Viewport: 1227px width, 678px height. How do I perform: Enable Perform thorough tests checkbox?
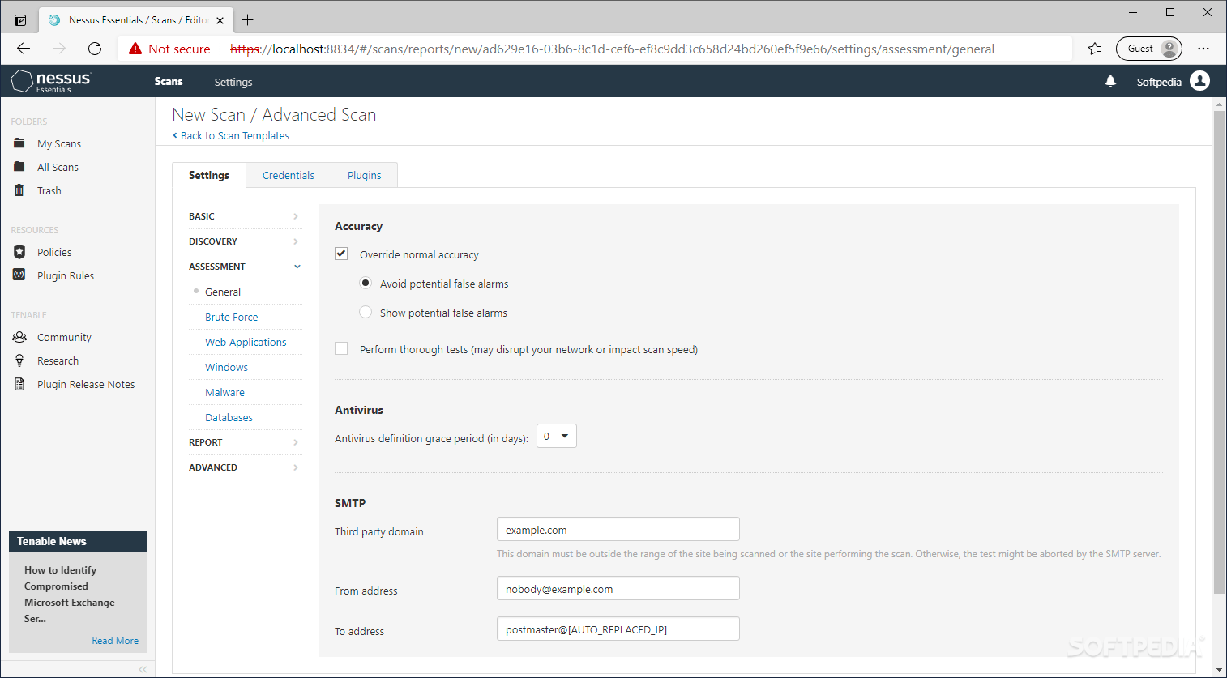point(341,348)
